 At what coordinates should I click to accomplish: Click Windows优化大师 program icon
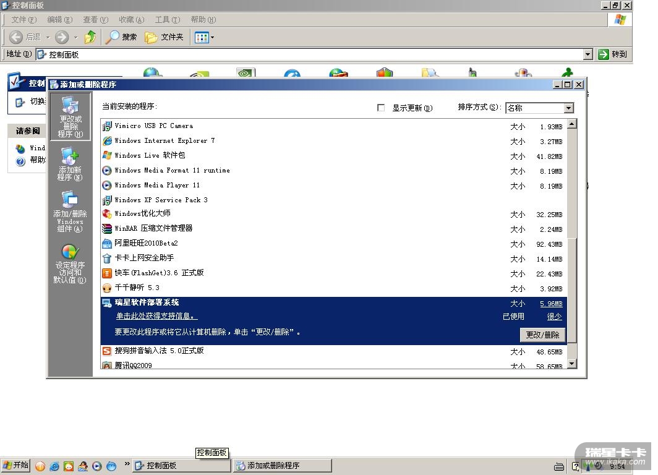coord(107,213)
